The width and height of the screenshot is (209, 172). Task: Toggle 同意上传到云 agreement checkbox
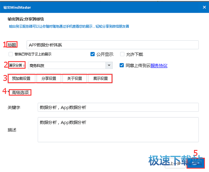click(x=122, y=65)
